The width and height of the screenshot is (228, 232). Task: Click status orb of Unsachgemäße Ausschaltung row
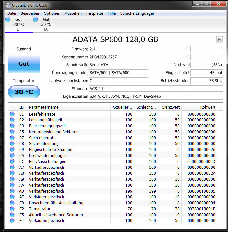12,203
